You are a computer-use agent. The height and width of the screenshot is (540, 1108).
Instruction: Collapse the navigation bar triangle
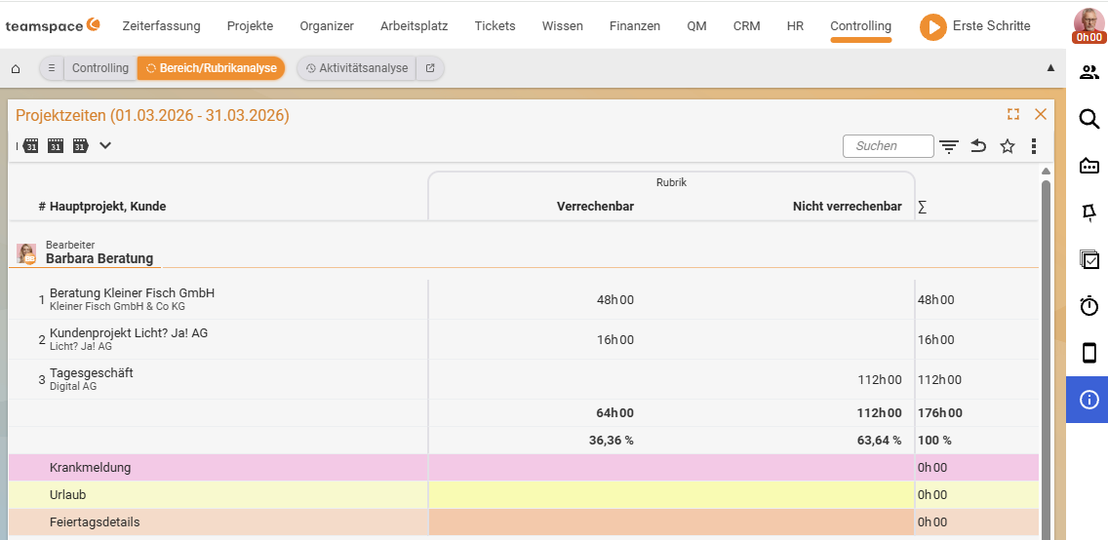[1050, 68]
